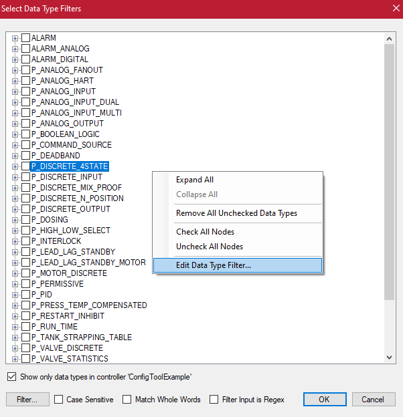
Task: Toggle Filter Input is Regex checkbox
Action: (214, 399)
